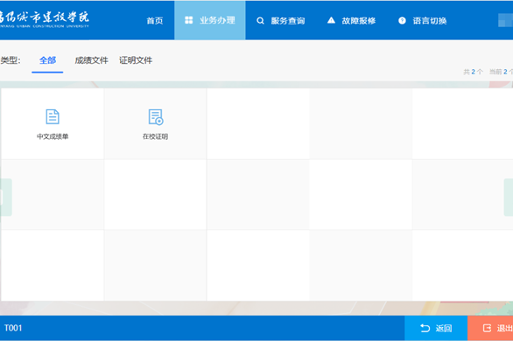
Task: Click the return arrow icon on 返回
Action: coord(425,328)
